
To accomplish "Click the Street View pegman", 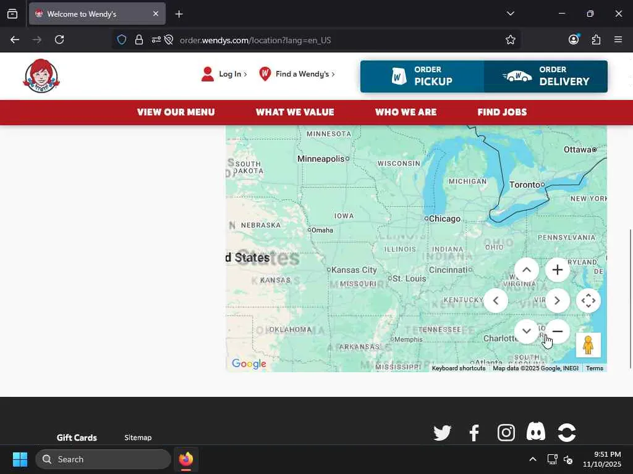I will click(x=588, y=345).
